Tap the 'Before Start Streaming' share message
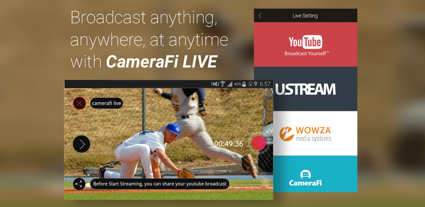Image resolution: width=425 pixels, height=207 pixels. coord(160,184)
